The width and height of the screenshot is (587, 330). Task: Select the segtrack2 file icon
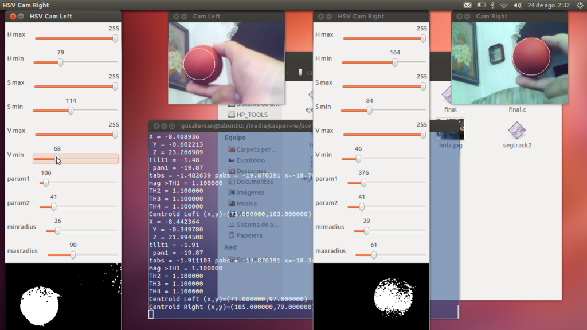517,130
